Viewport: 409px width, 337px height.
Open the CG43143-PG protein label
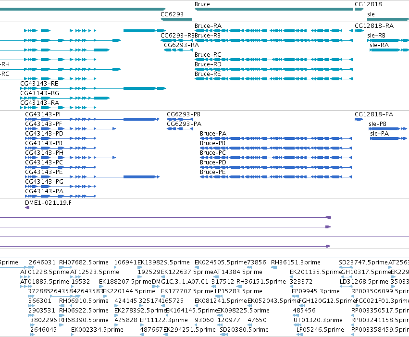[x=44, y=182]
